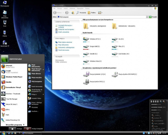
Task: Click Wyświetl informacje o systemie link
Action: pos(65,26)
